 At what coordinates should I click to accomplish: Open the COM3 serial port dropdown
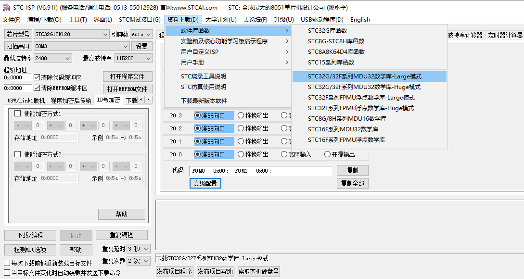pos(81,46)
